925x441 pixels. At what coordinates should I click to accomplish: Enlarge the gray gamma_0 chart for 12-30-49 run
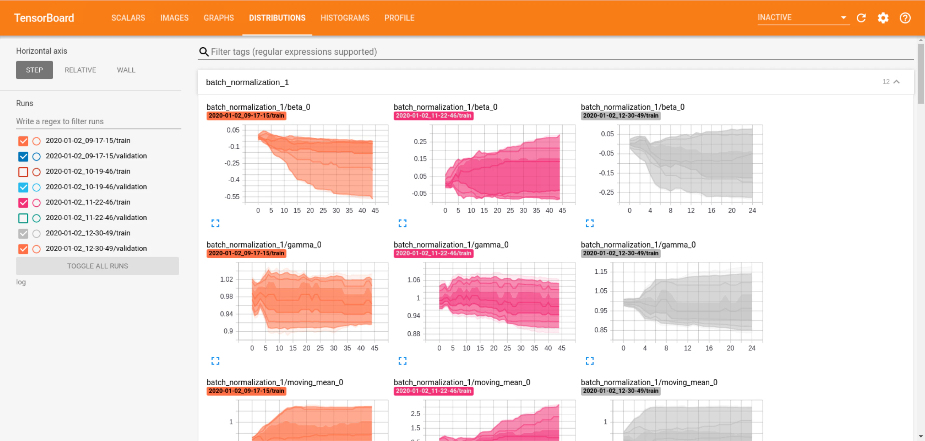(x=589, y=361)
